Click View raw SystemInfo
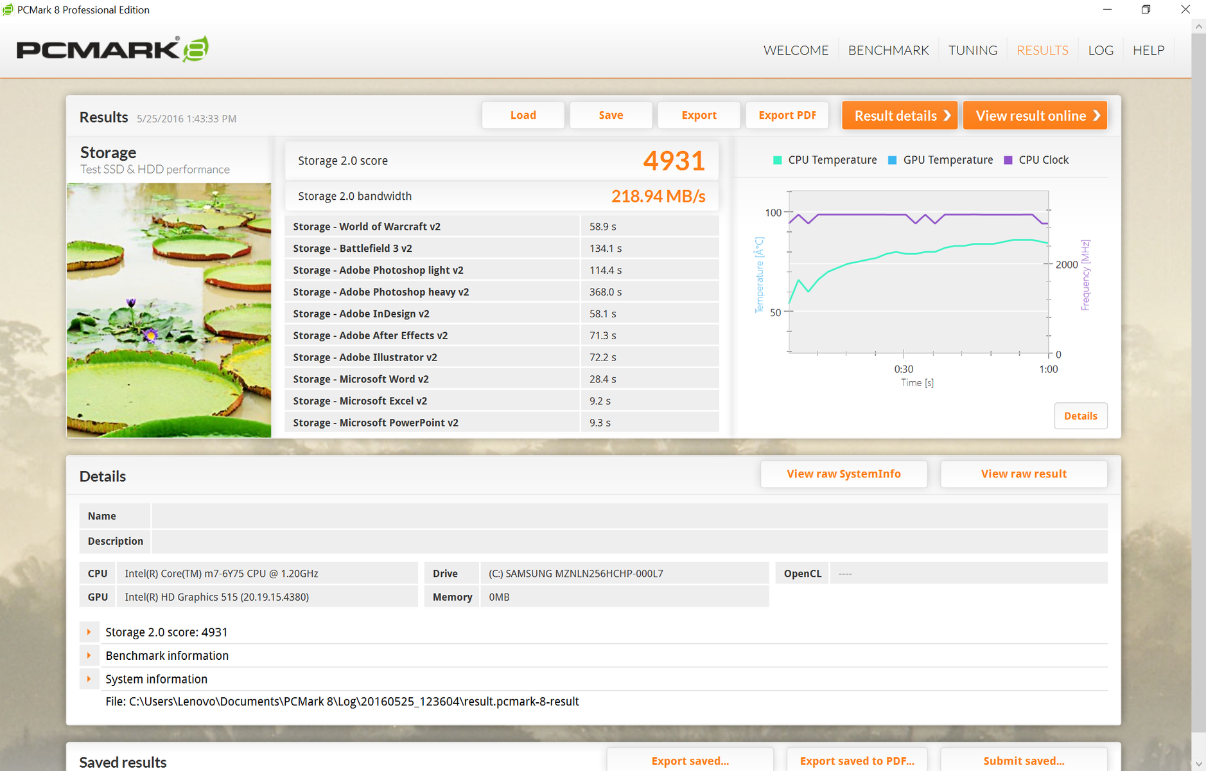 pyautogui.click(x=844, y=474)
